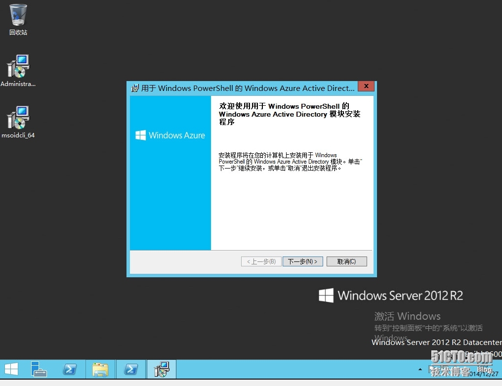
Task: Activate the installer taskbar icon
Action: click(x=162, y=369)
